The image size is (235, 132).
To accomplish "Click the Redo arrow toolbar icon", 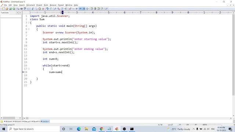I will [51, 9].
